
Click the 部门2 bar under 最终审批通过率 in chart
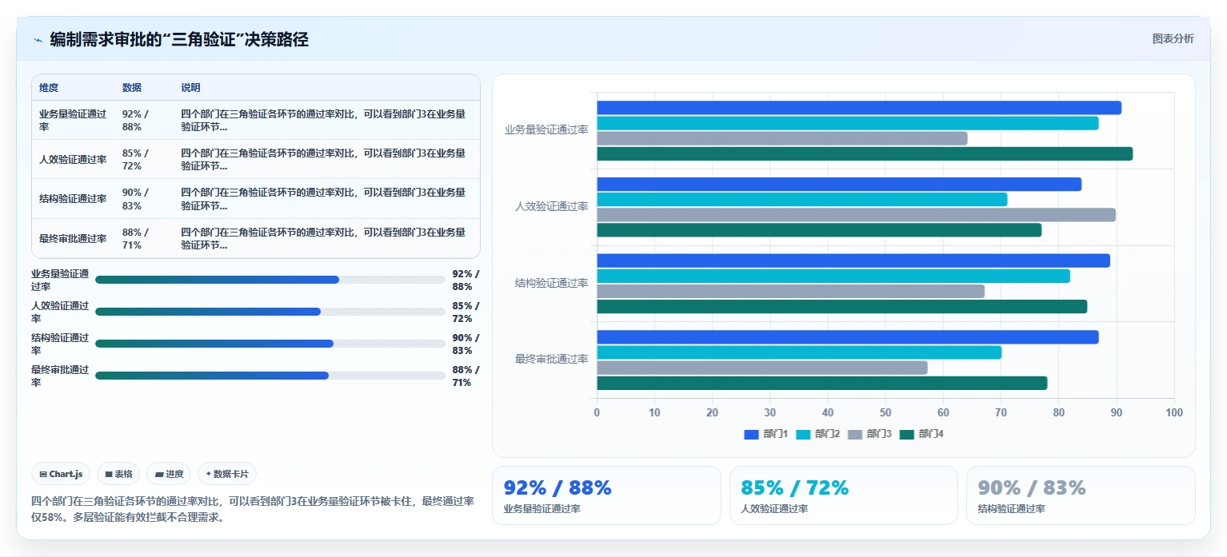[x=799, y=352]
